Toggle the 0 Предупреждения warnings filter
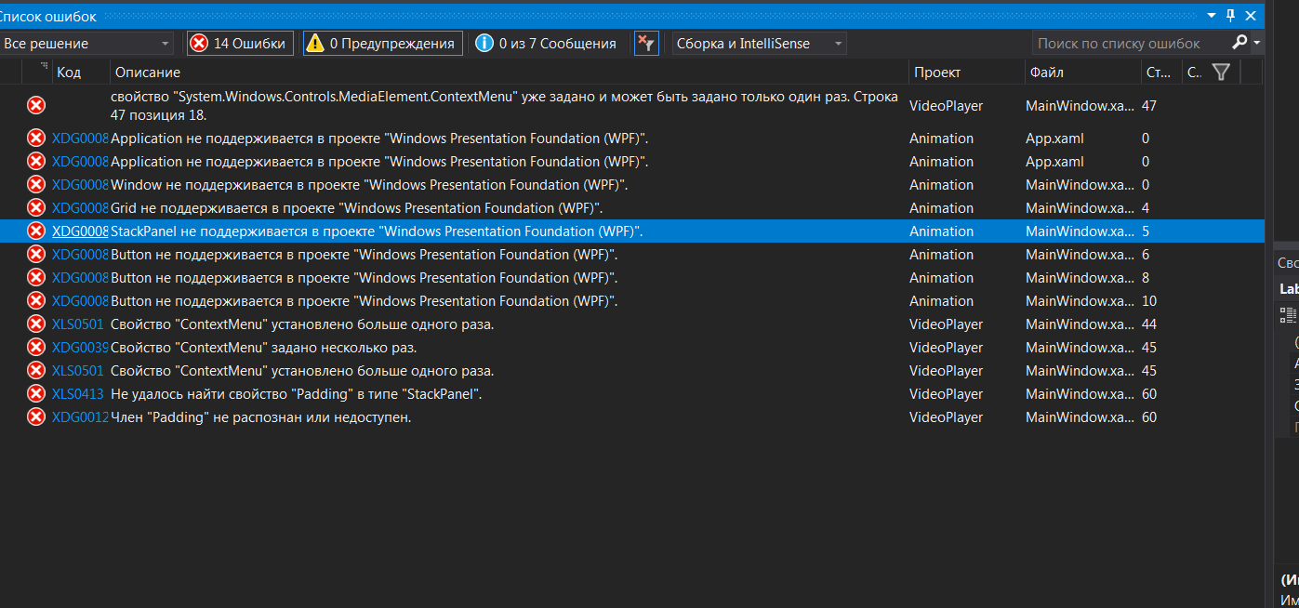Image resolution: width=1299 pixels, height=608 pixels. pos(382,43)
